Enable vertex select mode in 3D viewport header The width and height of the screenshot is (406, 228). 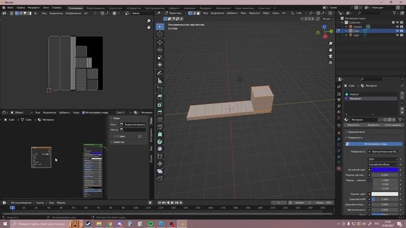[190, 13]
